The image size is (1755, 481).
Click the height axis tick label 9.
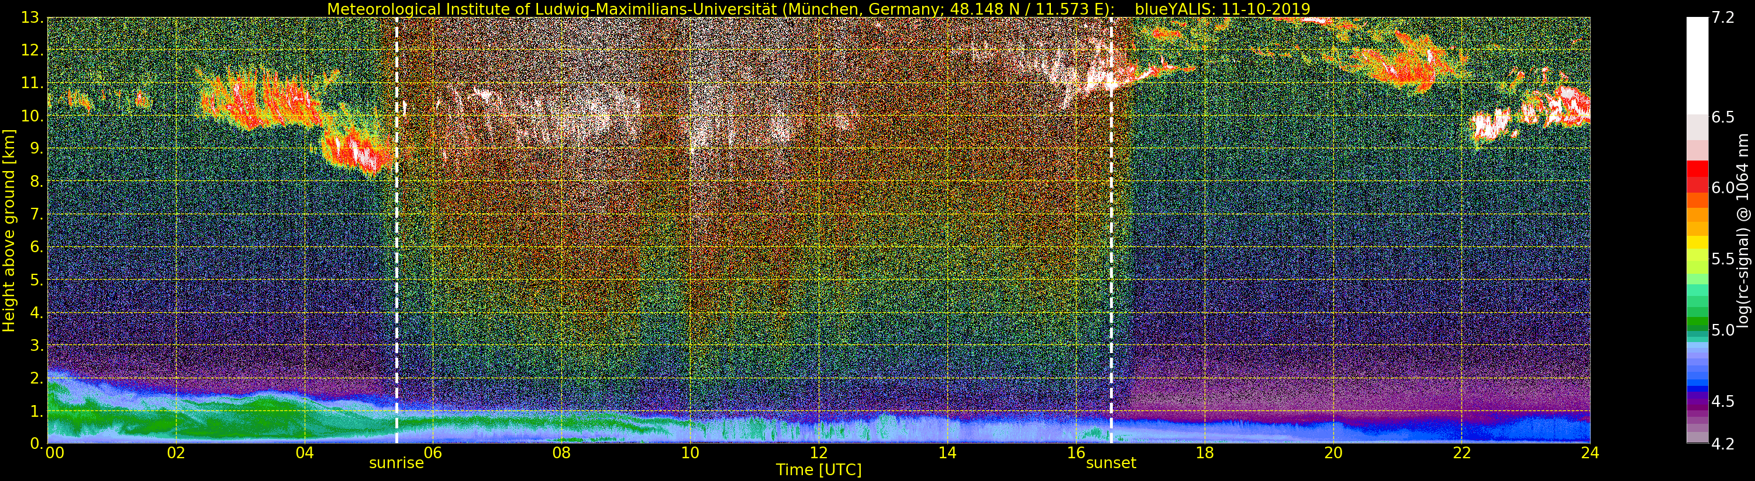pyautogui.click(x=37, y=149)
